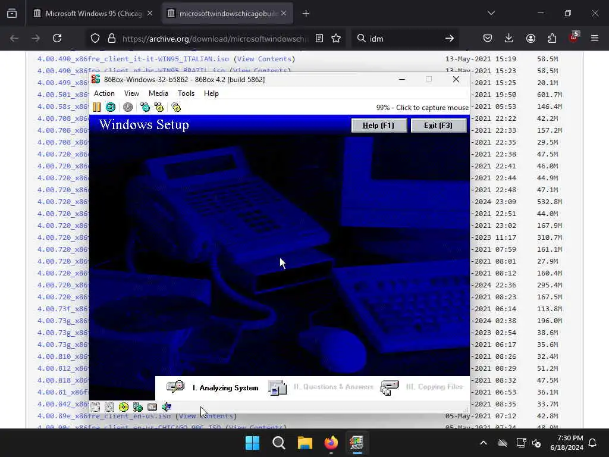Open View Contents for the ITALIAN.iso
Screen dimensions: 609x457
click(264, 59)
